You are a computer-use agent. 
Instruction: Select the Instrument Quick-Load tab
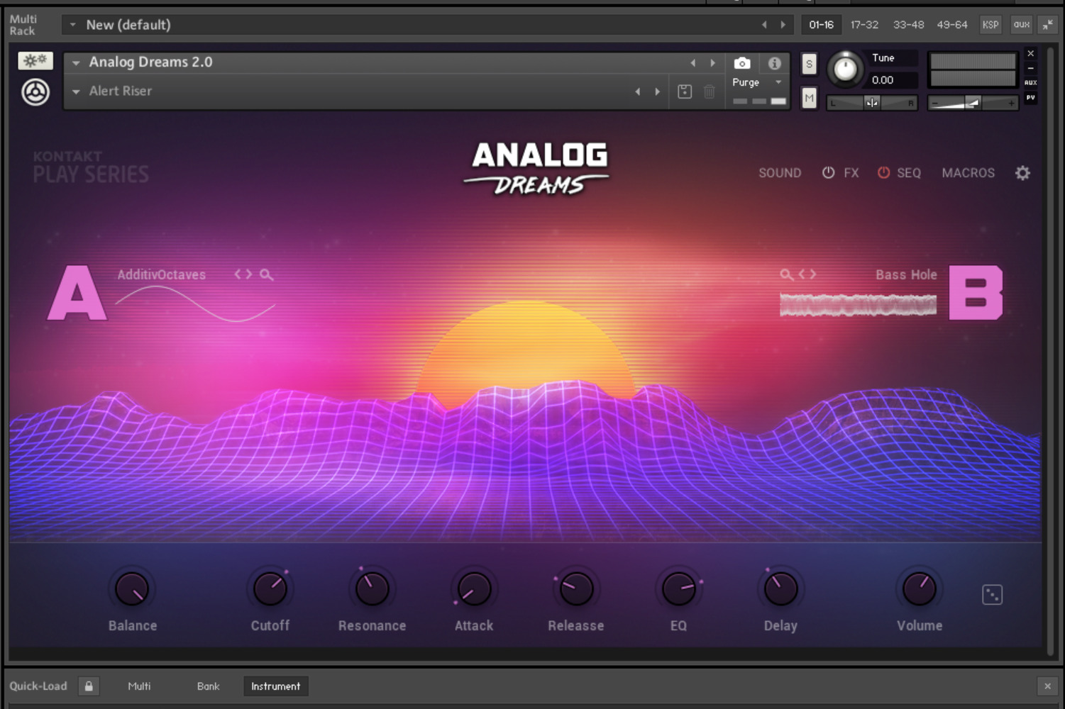pyautogui.click(x=275, y=686)
